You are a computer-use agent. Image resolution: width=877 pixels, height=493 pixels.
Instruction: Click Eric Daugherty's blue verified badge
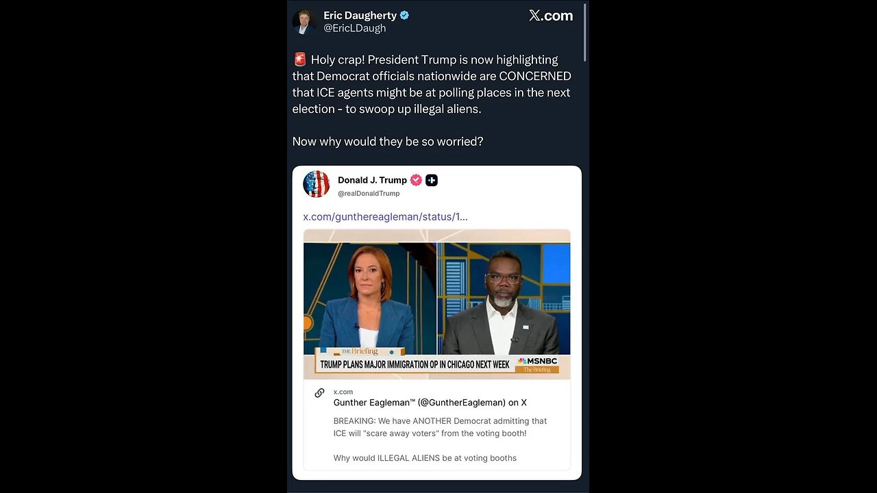click(x=404, y=15)
